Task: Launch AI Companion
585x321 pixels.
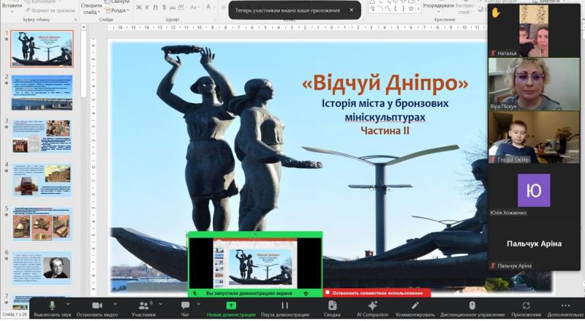Action: point(372,306)
